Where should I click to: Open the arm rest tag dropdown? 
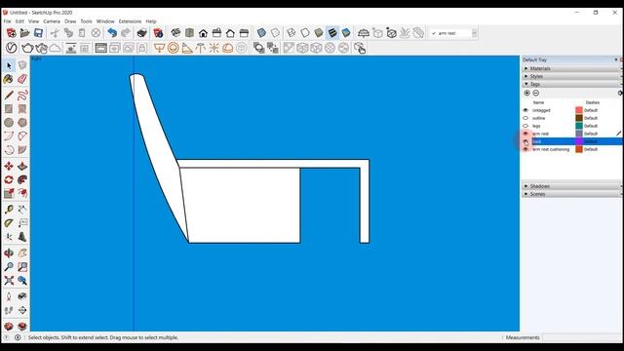coord(474,33)
